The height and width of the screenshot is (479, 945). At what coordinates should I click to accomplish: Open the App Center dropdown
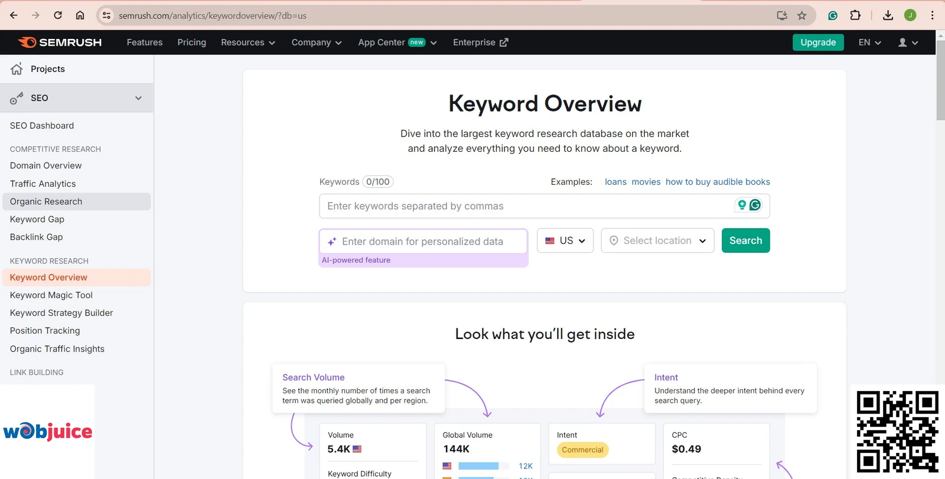click(x=397, y=43)
